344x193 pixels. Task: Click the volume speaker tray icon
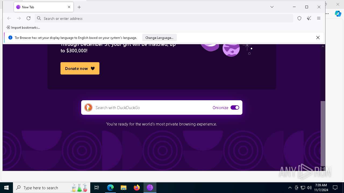click(309, 188)
